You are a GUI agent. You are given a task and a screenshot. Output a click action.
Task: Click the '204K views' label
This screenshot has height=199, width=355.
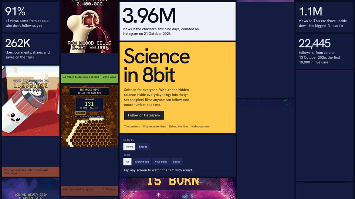point(109,77)
